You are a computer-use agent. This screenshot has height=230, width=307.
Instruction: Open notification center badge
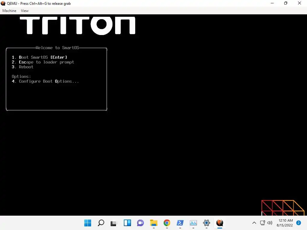(x=299, y=223)
